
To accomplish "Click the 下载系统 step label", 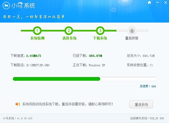I will pos(100,38).
